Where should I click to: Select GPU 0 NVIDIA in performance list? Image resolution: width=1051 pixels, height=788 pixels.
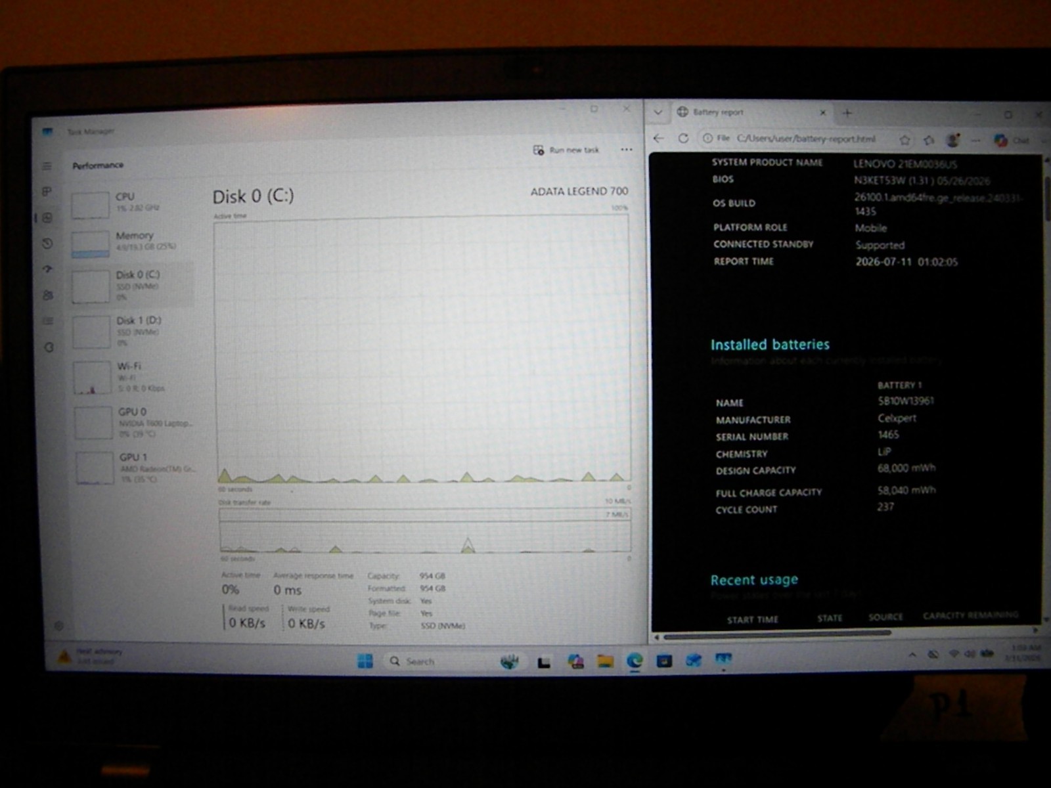coord(134,422)
